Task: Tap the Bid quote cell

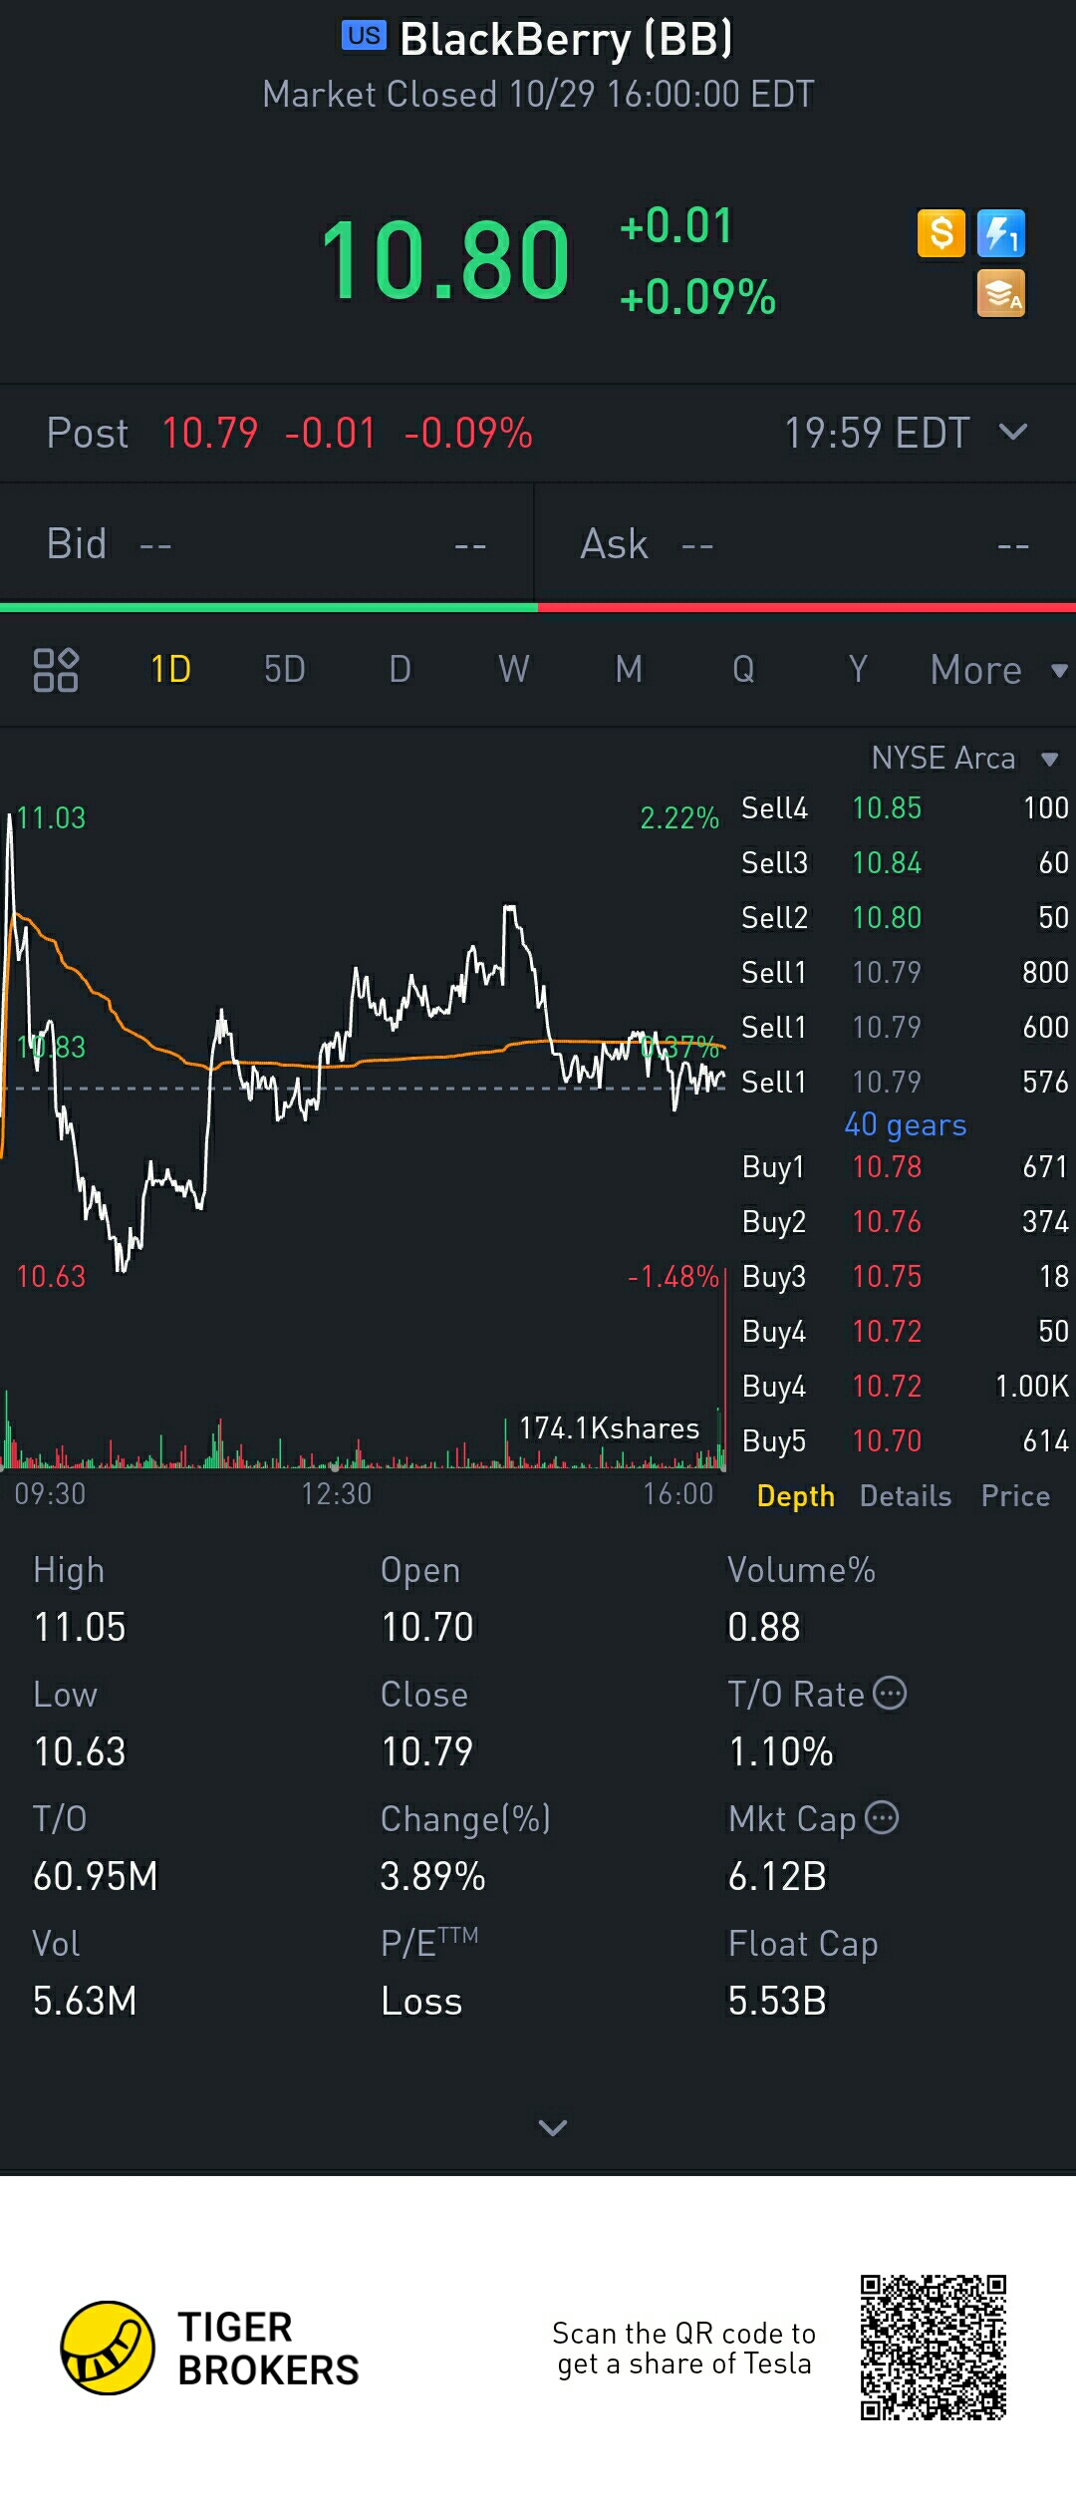Action: tap(266, 544)
